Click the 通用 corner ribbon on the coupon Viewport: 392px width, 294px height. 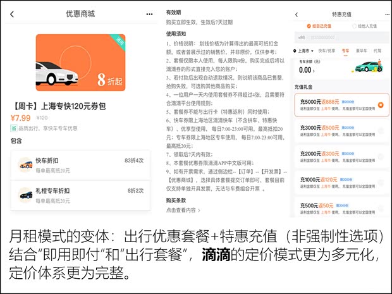pyautogui.click(x=119, y=41)
